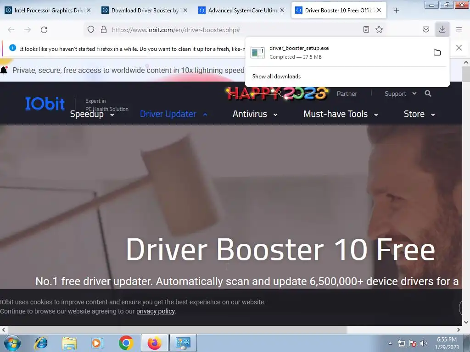Open the control panel taskbar item

tap(183, 343)
